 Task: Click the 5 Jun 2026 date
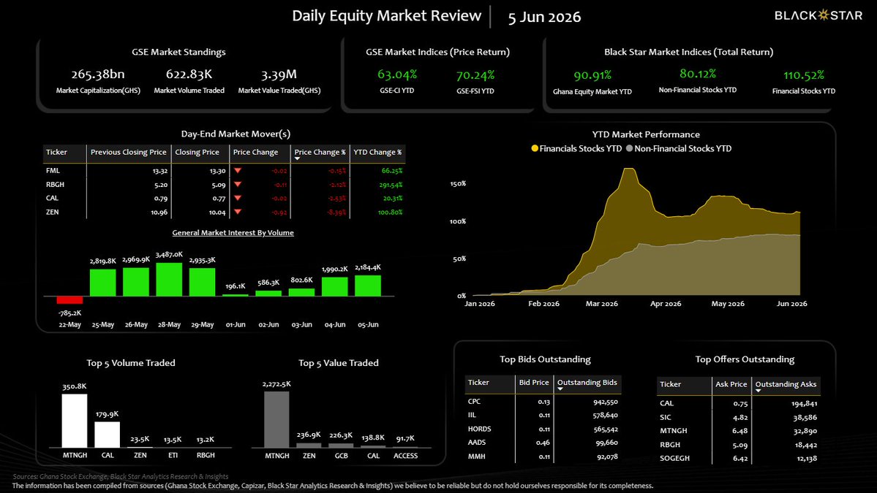pyautogui.click(x=544, y=18)
